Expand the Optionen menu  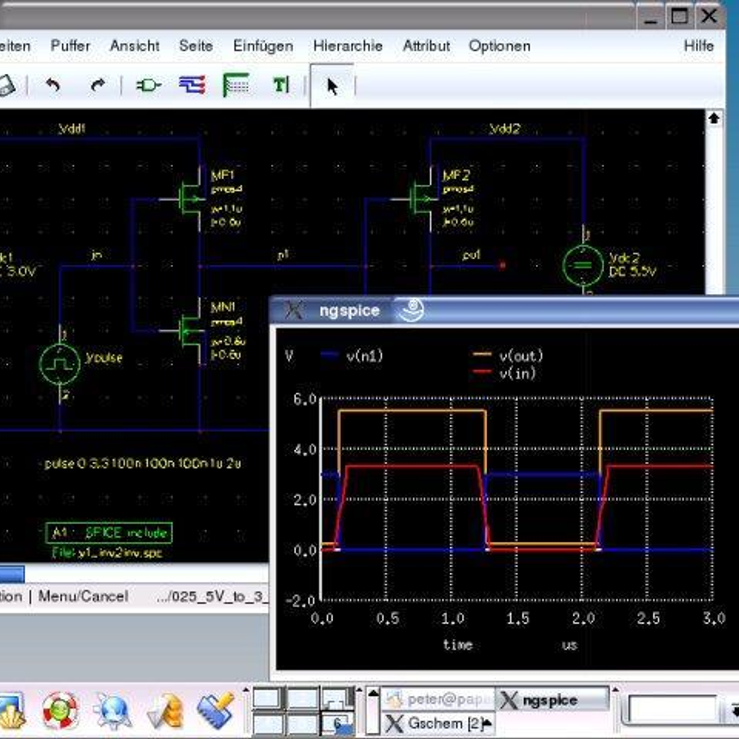point(499,46)
